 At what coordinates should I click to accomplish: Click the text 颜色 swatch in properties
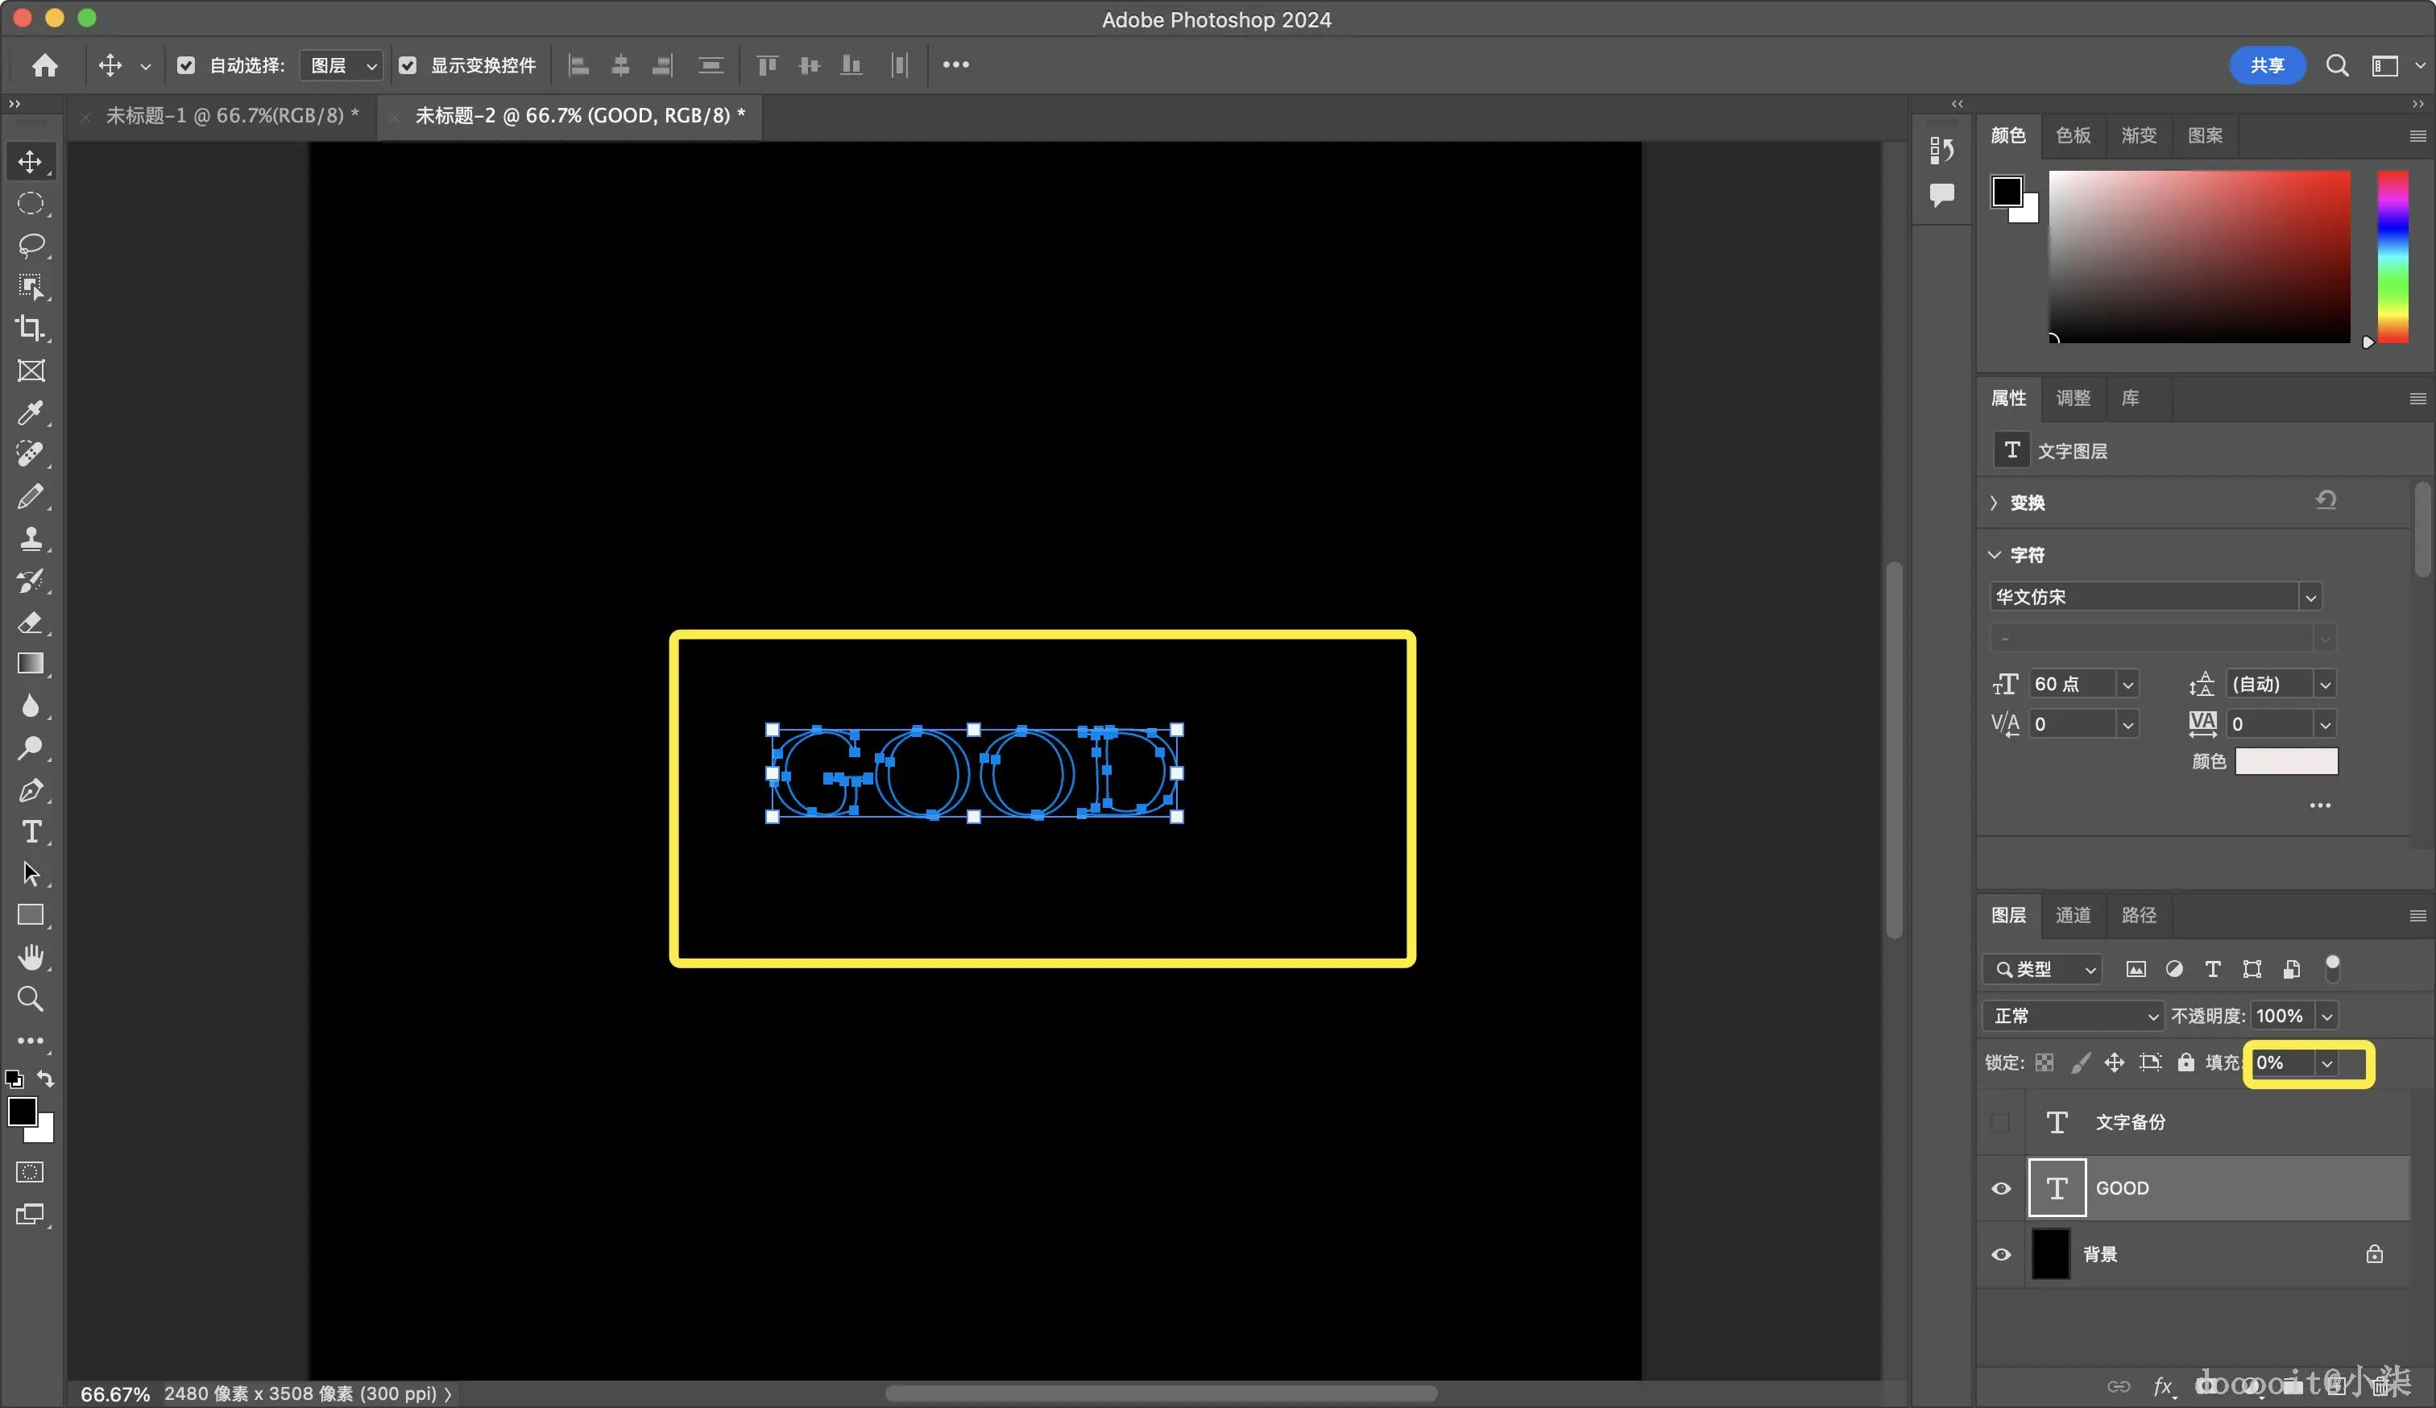pos(2286,761)
